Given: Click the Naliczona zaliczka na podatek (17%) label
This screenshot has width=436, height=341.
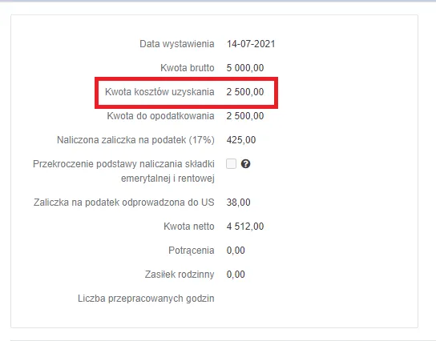Looking at the screenshot, I should 135,140.
